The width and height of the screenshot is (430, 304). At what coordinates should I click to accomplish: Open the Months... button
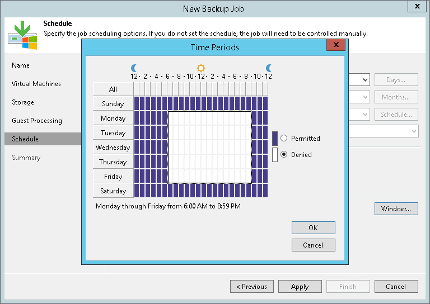pos(396,97)
